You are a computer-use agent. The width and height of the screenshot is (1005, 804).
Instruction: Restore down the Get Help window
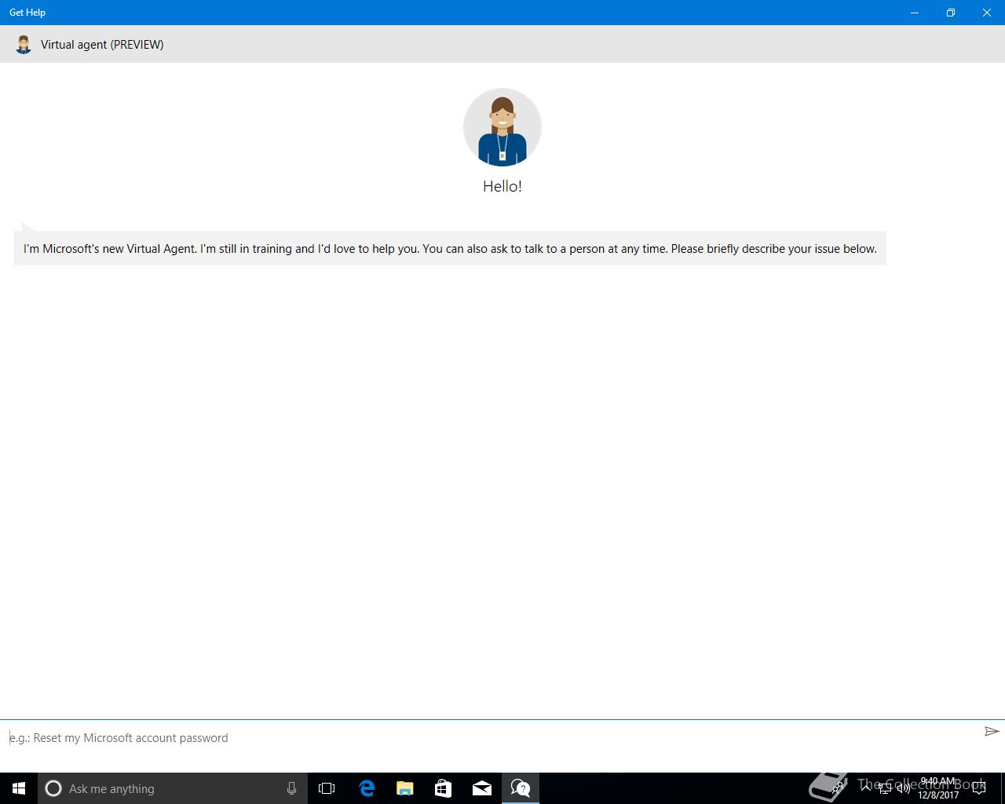coord(951,13)
